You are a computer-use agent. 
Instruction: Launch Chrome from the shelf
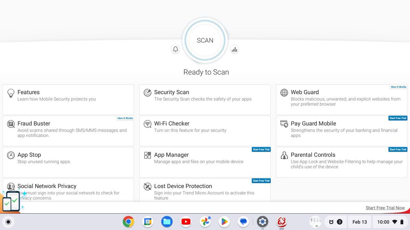click(128, 222)
